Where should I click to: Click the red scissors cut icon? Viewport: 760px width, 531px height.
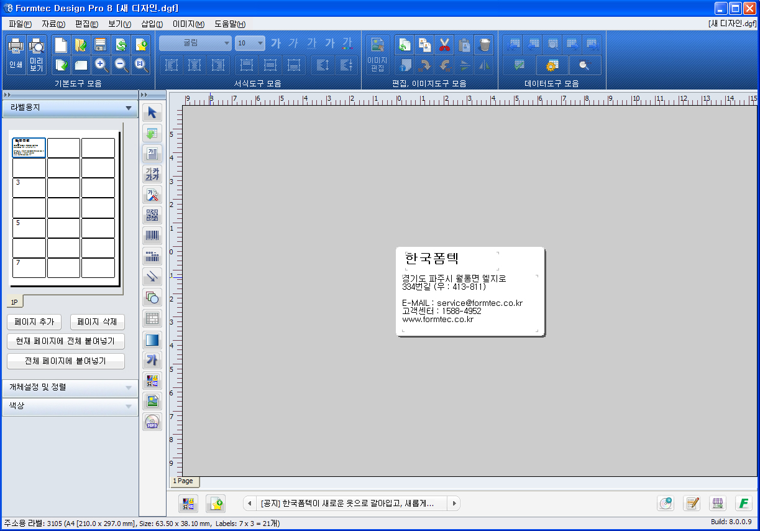tap(444, 45)
